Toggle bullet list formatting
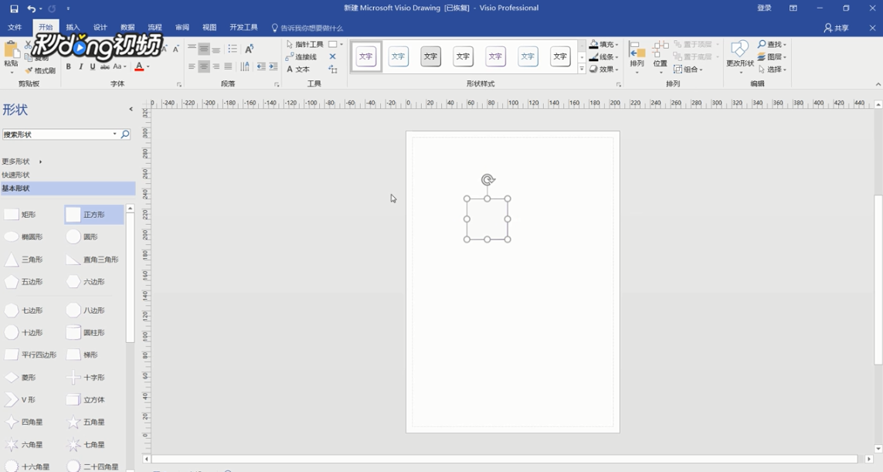 232,49
